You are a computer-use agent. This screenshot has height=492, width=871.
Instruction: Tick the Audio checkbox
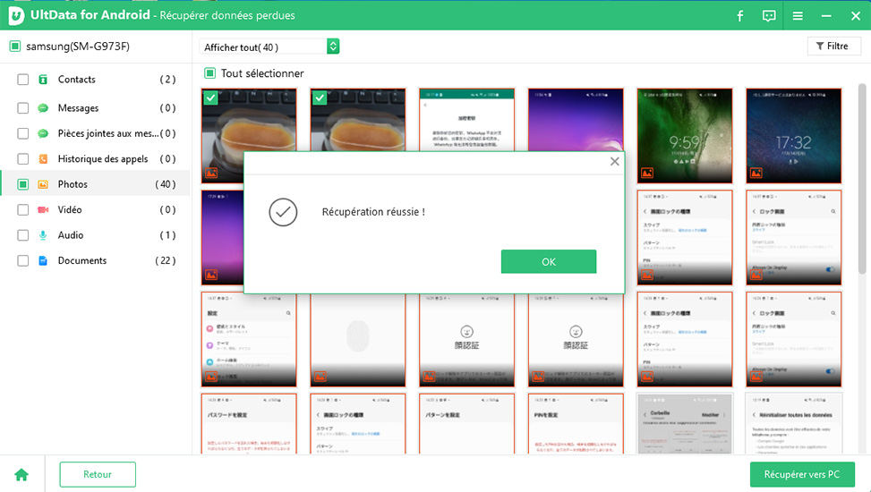22,235
